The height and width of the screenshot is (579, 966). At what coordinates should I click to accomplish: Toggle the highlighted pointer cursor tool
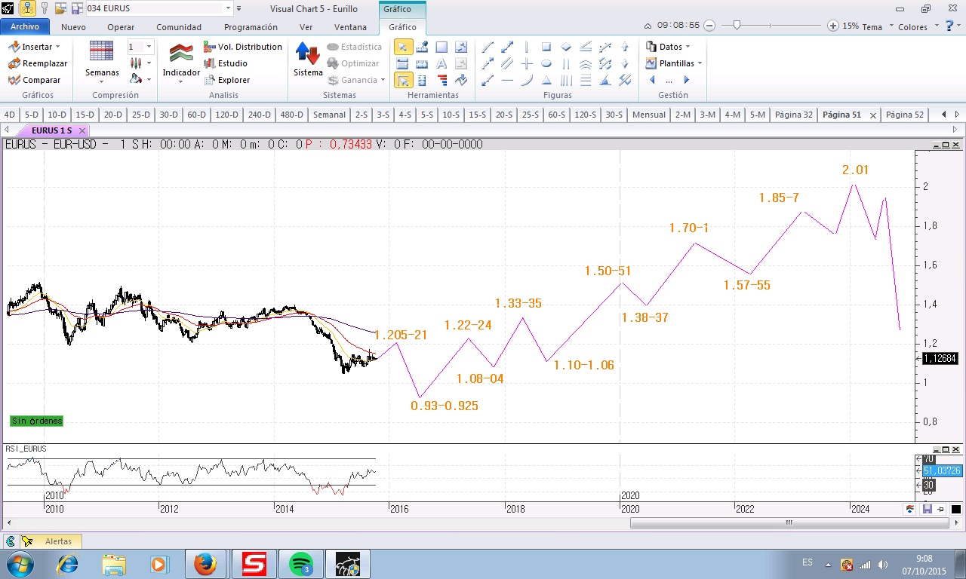tap(403, 47)
